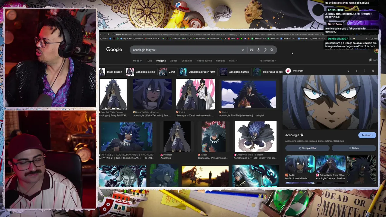Open the KOEI TECMO GAMES image result

tap(126, 137)
